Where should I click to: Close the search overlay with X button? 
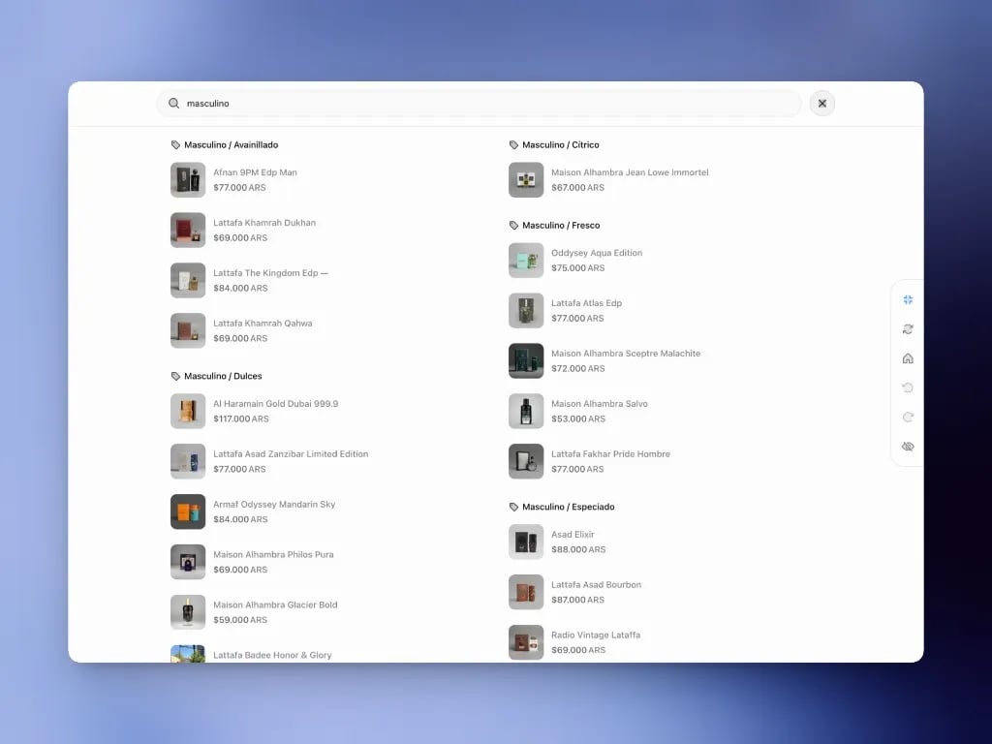tap(821, 103)
